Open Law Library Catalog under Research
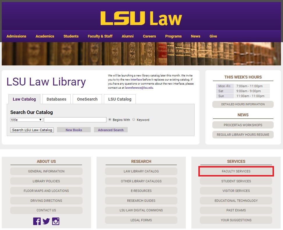283x230 pixels. coord(141,171)
